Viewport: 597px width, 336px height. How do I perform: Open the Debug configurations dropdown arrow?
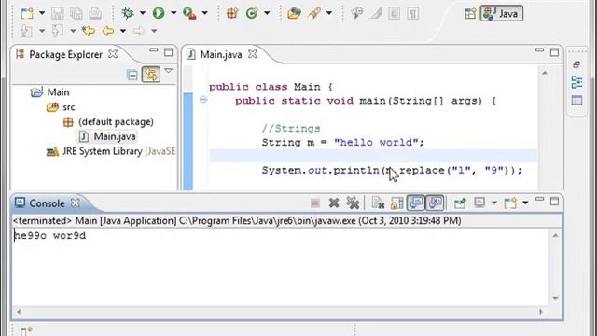tap(143, 13)
